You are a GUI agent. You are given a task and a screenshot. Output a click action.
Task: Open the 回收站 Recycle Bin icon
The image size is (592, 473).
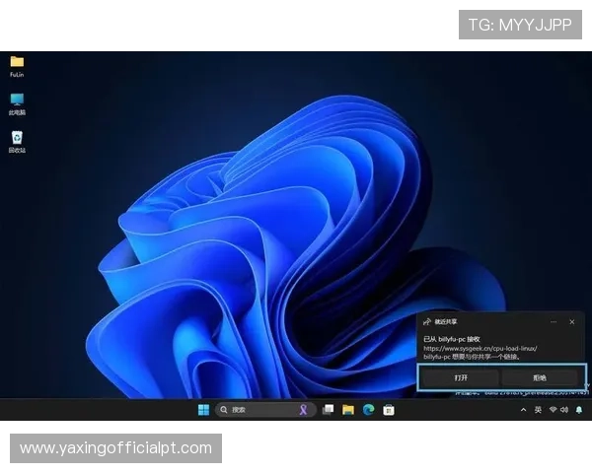(x=17, y=139)
